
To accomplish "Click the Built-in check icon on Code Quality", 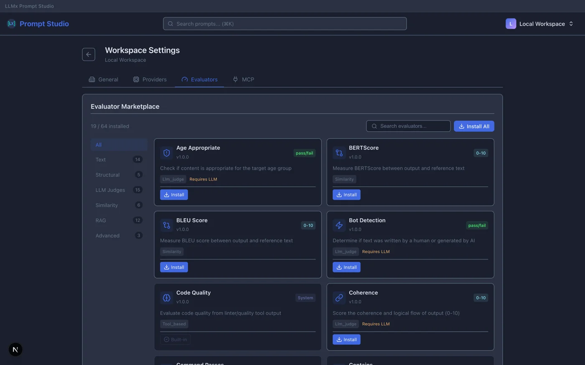I will click(167, 340).
